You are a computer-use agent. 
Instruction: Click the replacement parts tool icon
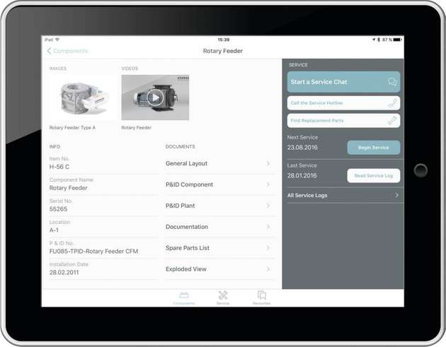392,120
